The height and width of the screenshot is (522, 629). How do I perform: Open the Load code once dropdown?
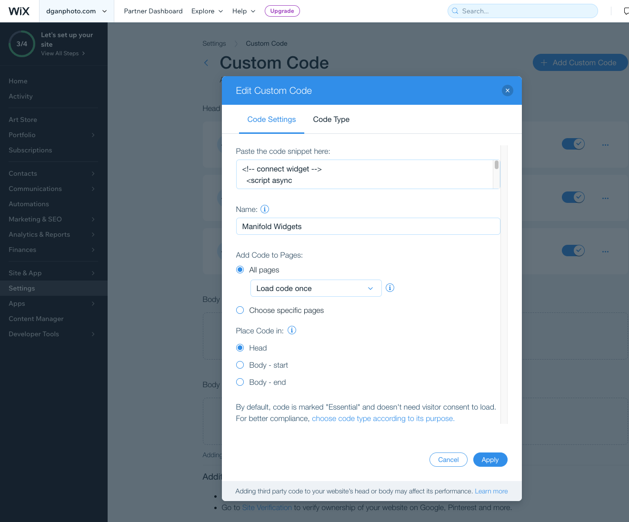point(316,288)
